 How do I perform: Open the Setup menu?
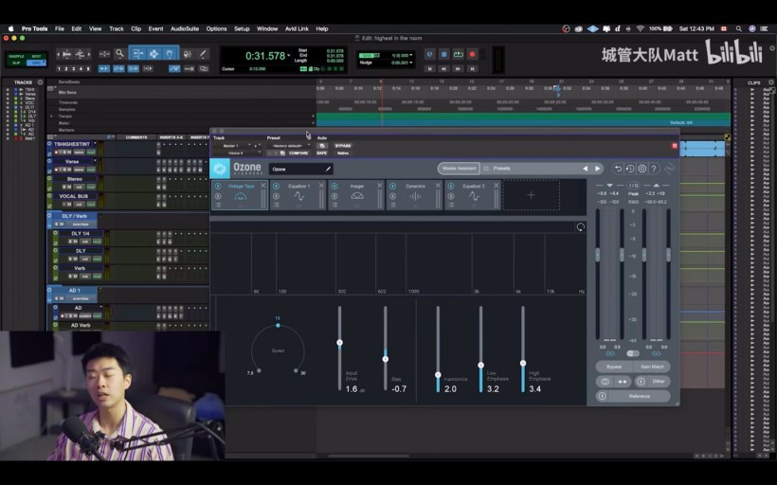point(242,28)
